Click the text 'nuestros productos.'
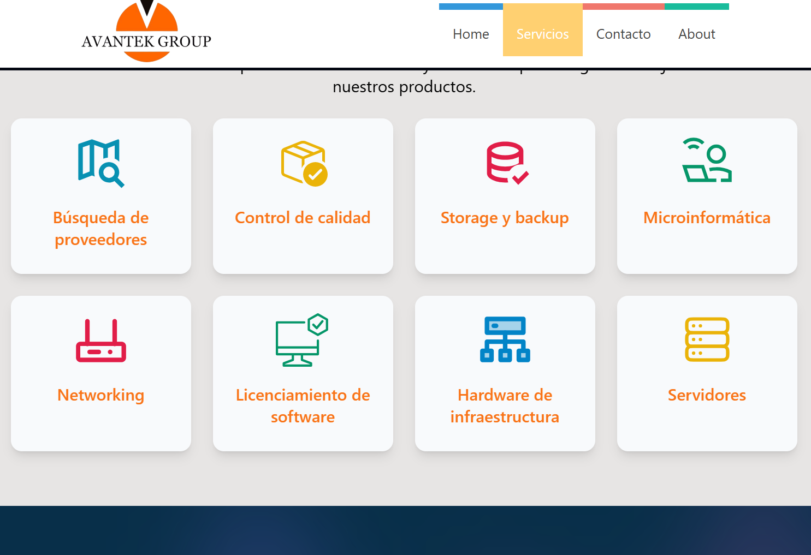Viewport: 811px width, 555px height. [404, 87]
